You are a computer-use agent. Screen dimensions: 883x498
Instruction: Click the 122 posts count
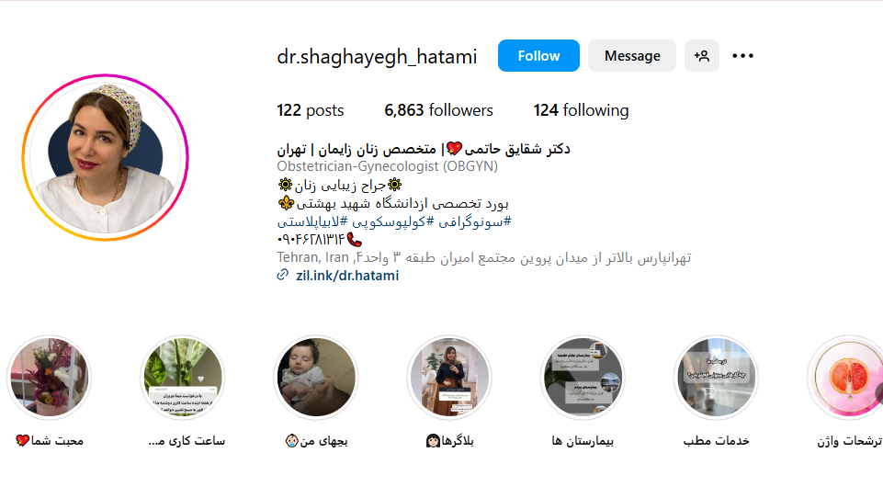pyautogui.click(x=311, y=110)
